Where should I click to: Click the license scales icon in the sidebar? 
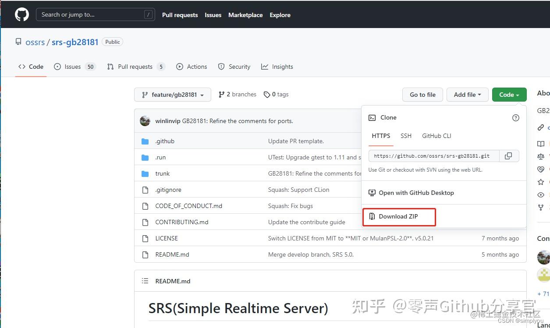pyautogui.click(x=540, y=156)
